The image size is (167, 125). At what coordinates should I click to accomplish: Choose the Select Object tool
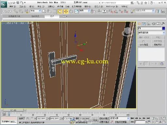coord(44,11)
